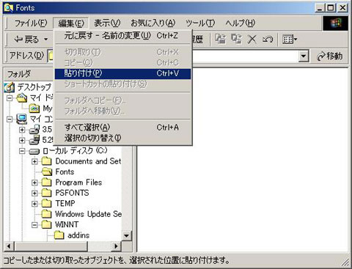
Task: Select the 5.25 floppy drive icon
Action: 34,140
